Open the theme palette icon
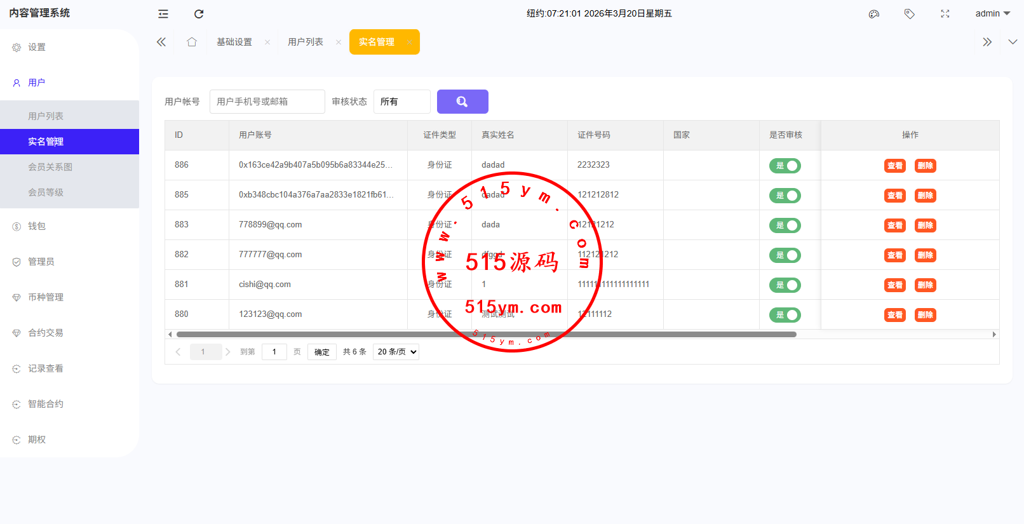Image resolution: width=1024 pixels, height=524 pixels. point(874,14)
